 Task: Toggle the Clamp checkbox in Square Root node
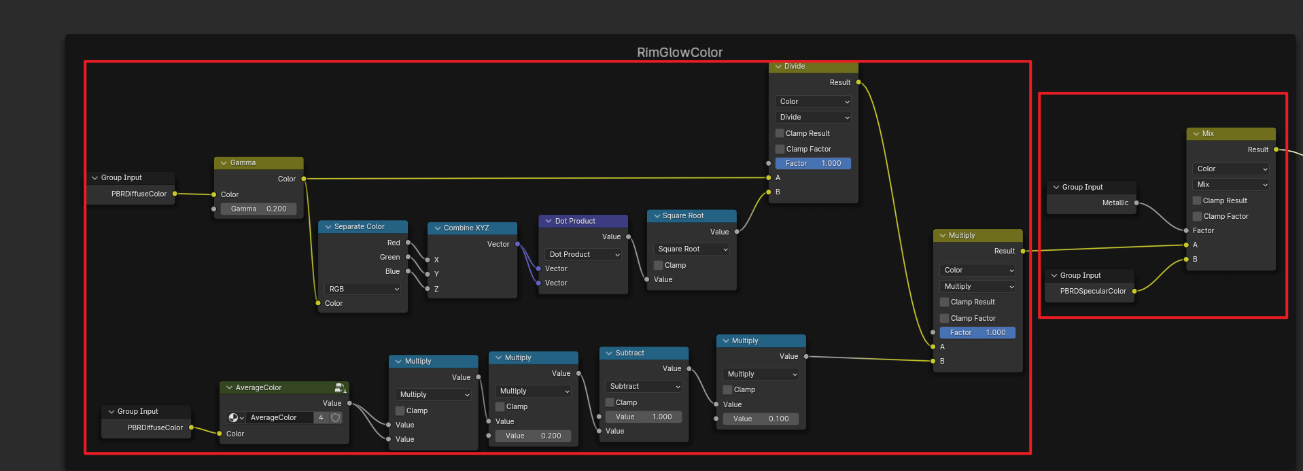[x=658, y=265]
